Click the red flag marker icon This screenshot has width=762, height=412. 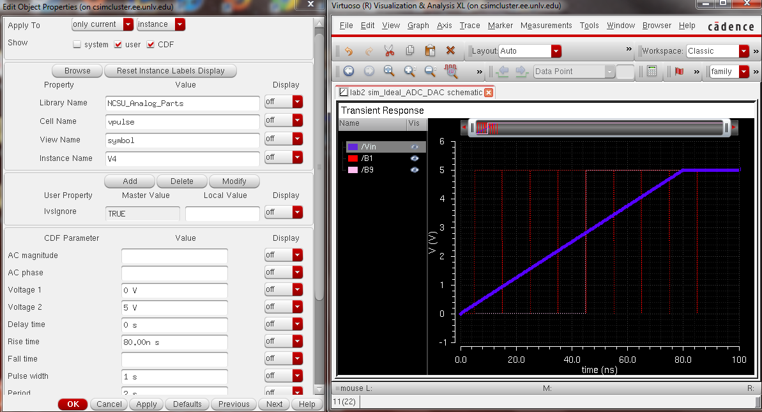(x=679, y=72)
